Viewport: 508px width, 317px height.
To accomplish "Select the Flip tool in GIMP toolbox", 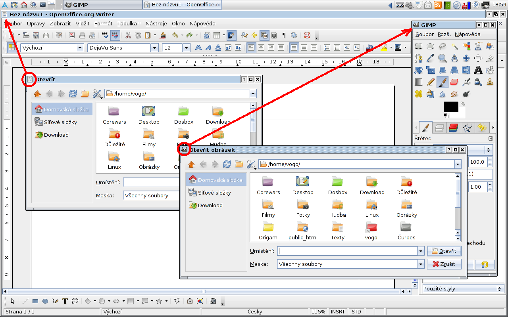I will 466,70.
